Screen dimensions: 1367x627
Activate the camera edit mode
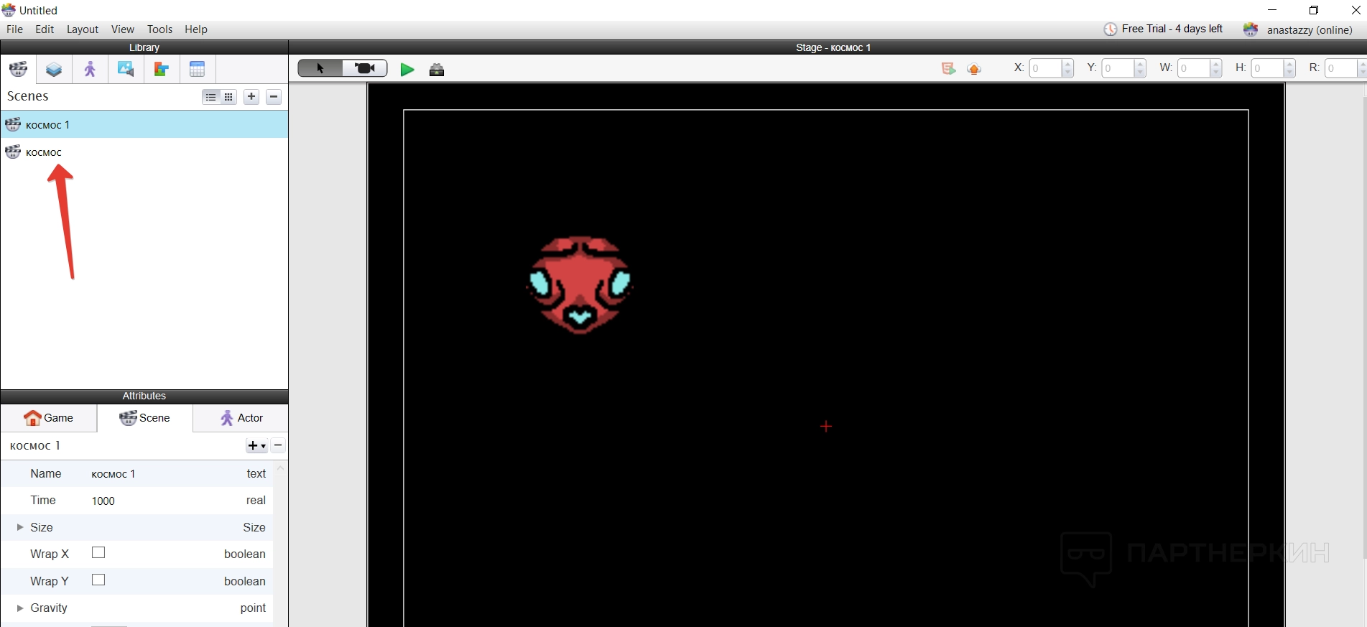(x=365, y=68)
